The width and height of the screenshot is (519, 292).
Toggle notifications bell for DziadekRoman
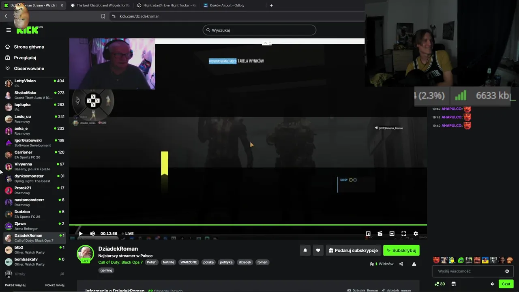pyautogui.click(x=305, y=251)
